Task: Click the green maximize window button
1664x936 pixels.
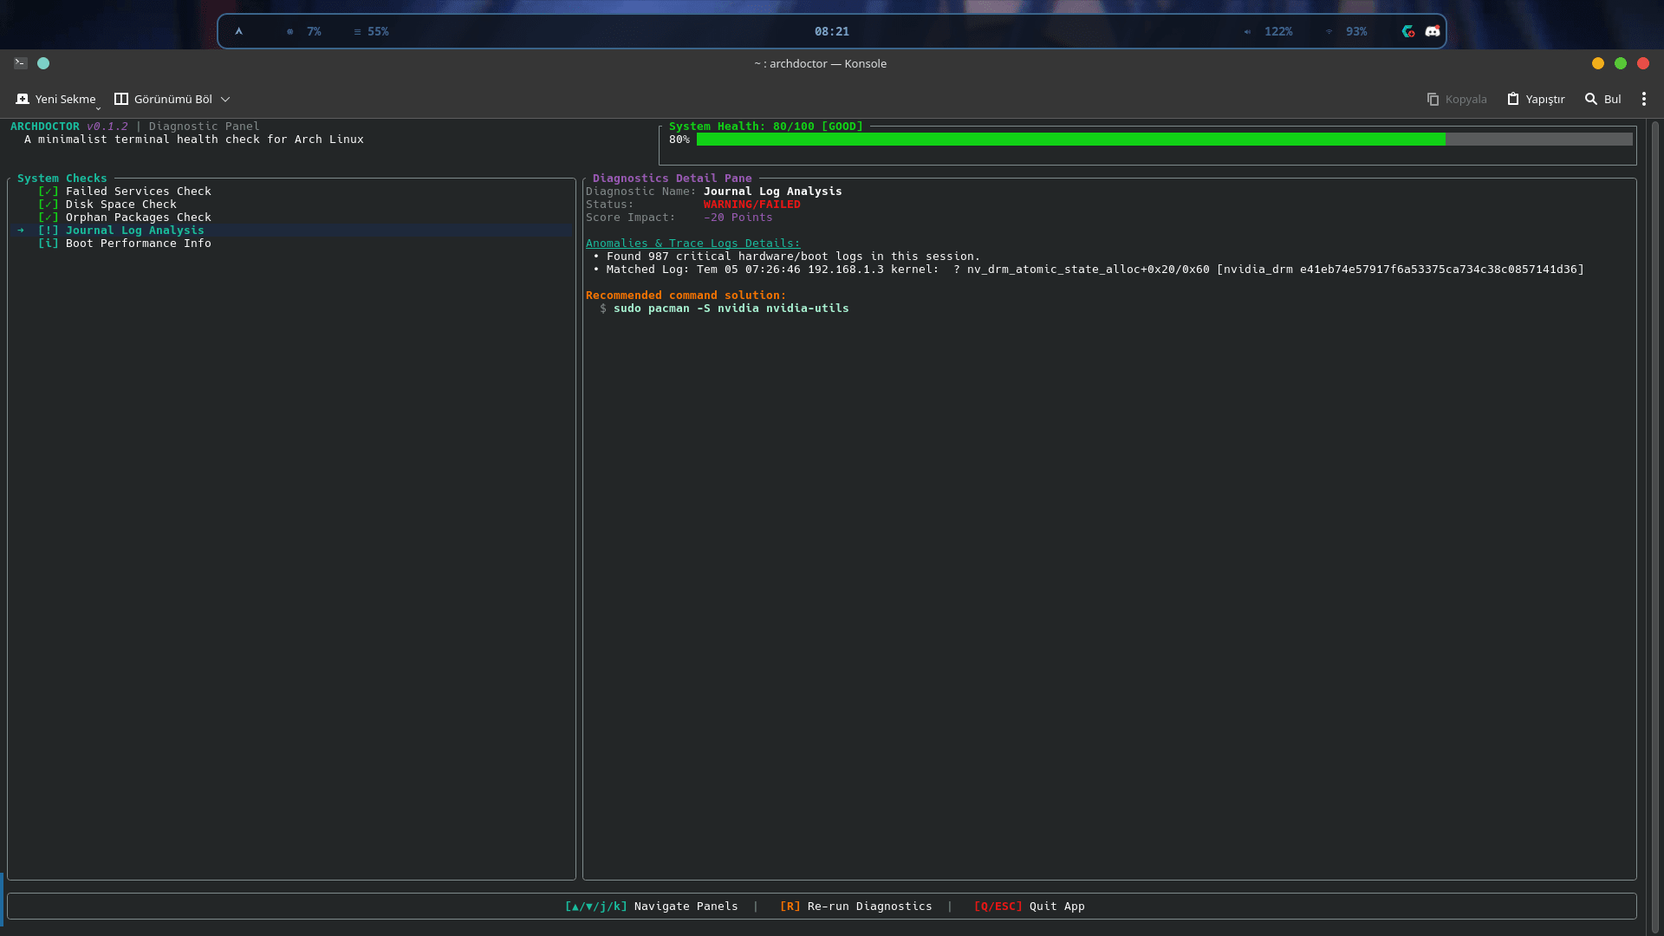Action: pyautogui.click(x=1621, y=63)
